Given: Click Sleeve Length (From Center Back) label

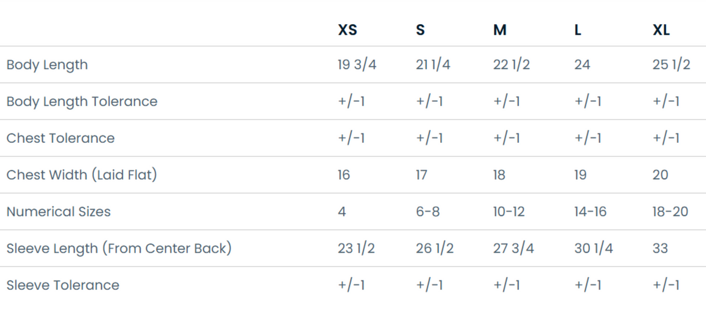Looking at the screenshot, I should click(119, 248).
